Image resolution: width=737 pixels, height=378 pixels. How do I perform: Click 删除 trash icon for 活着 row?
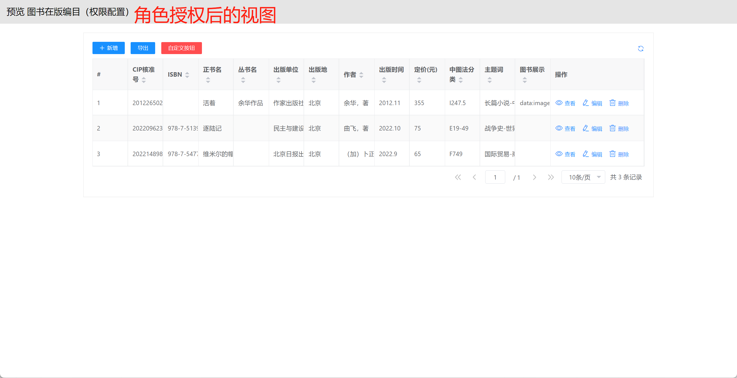pos(612,103)
